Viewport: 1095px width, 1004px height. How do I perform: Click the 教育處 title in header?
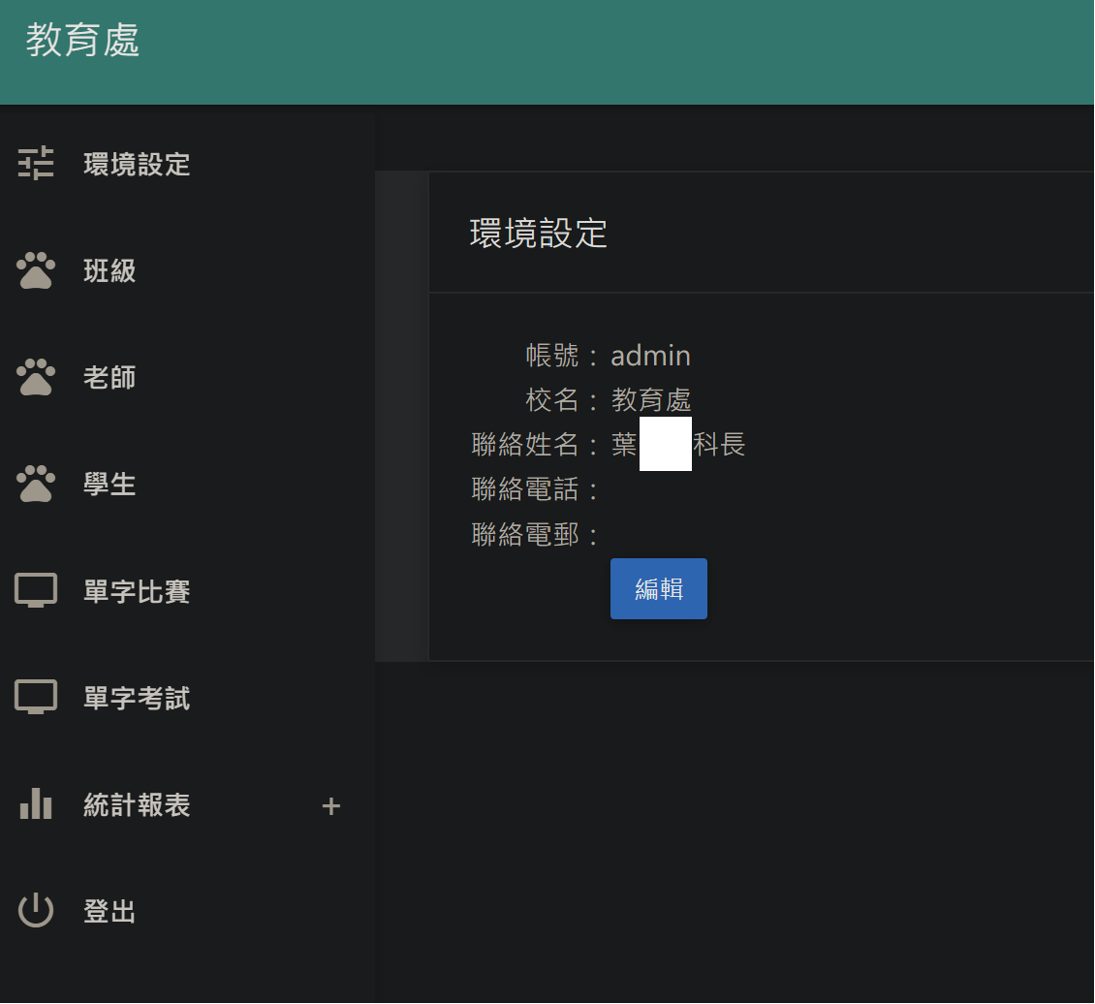click(82, 40)
